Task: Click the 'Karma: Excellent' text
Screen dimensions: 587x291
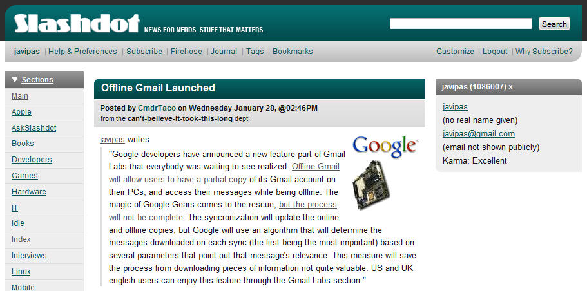Action: click(x=475, y=160)
